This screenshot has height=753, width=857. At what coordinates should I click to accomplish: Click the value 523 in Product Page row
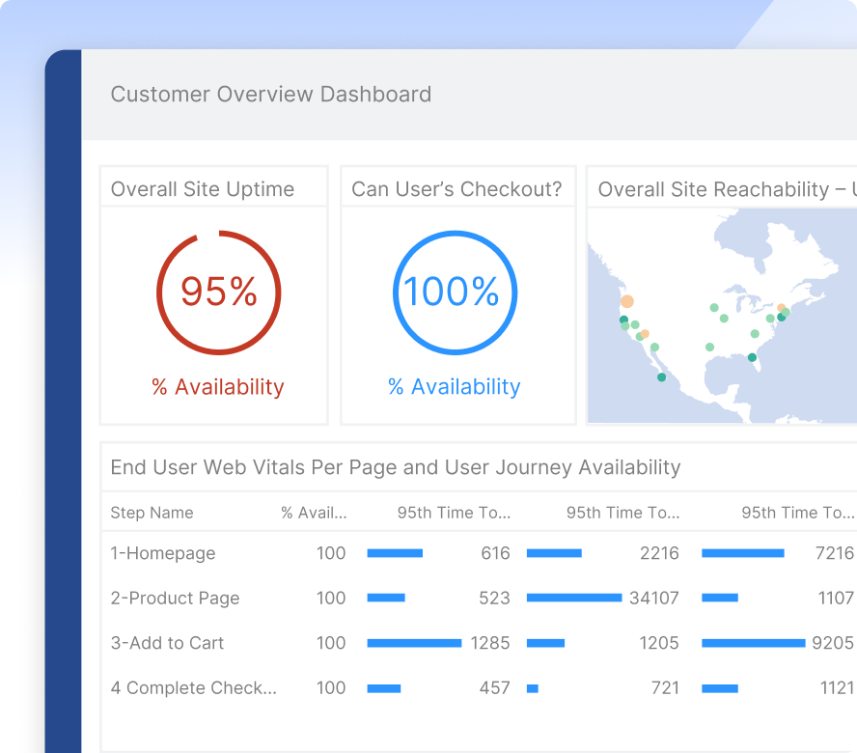[495, 599]
